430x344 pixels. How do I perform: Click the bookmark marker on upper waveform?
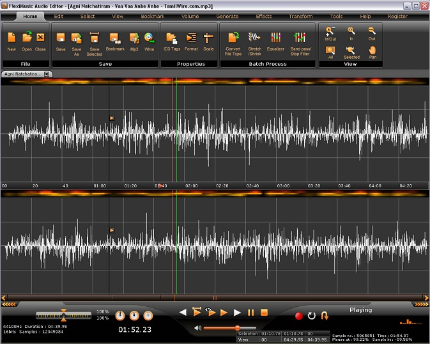pos(112,118)
